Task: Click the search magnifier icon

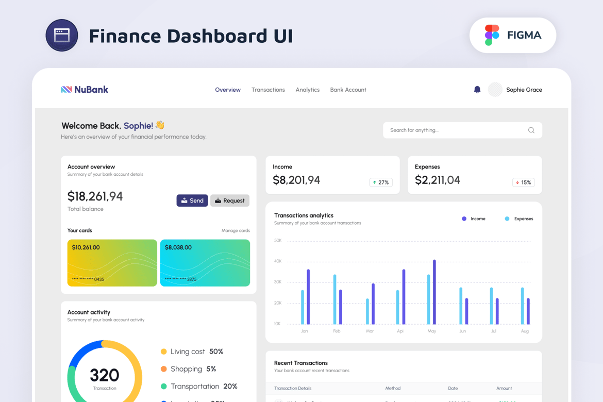Action: (x=531, y=130)
